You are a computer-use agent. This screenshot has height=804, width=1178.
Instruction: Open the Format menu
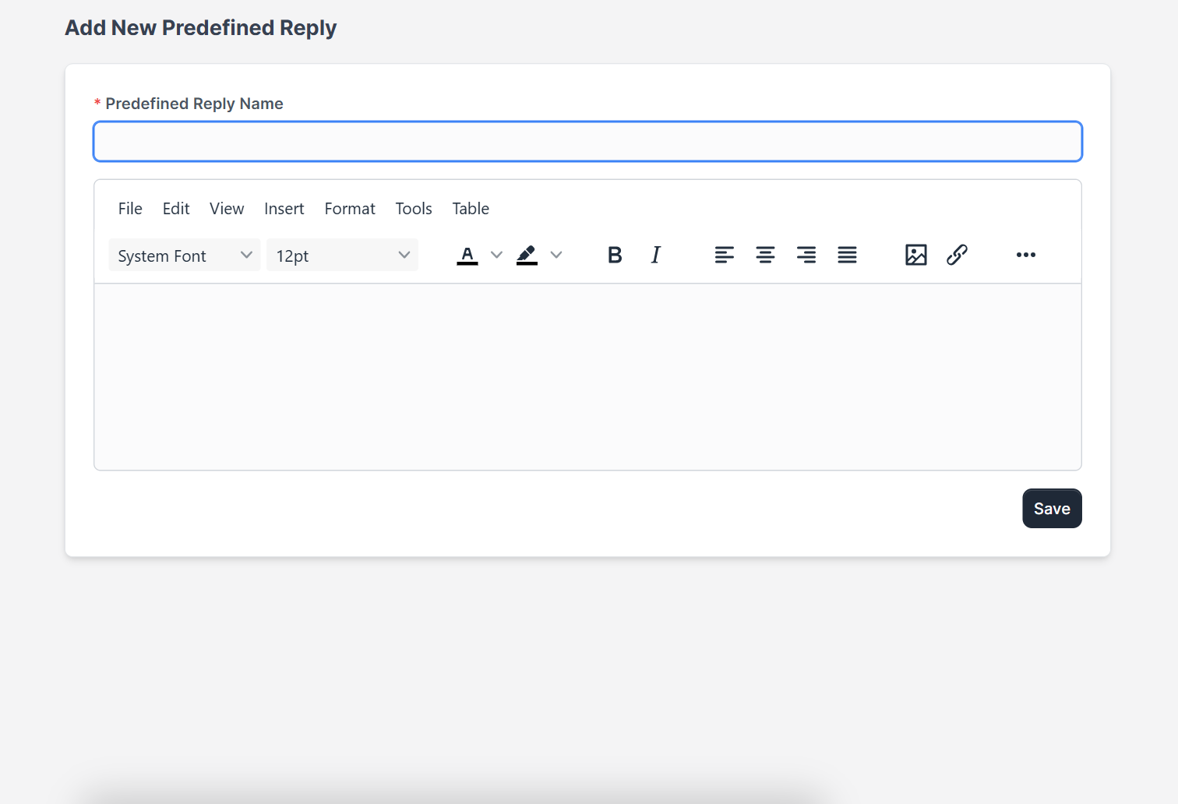pyautogui.click(x=350, y=209)
